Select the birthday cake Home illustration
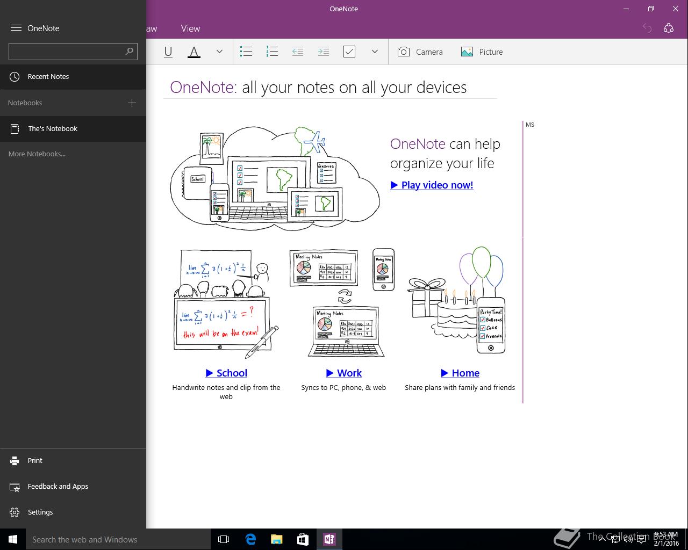 click(457, 301)
